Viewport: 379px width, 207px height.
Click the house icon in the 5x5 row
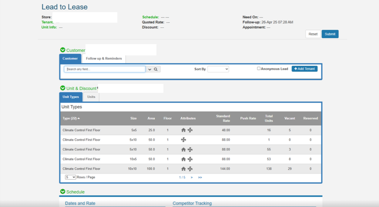click(183, 130)
